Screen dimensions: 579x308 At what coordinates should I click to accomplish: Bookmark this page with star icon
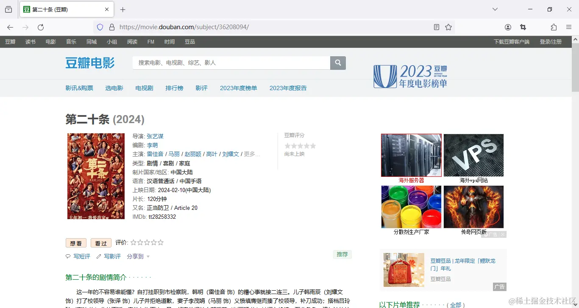tap(448, 27)
